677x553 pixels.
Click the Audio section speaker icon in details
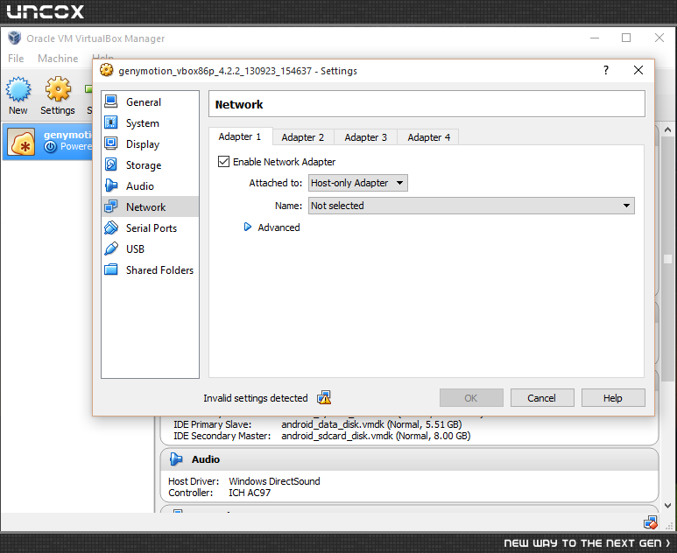176,459
